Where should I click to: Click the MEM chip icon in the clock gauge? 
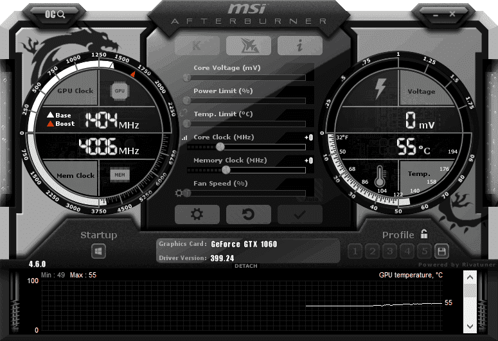[x=120, y=175]
